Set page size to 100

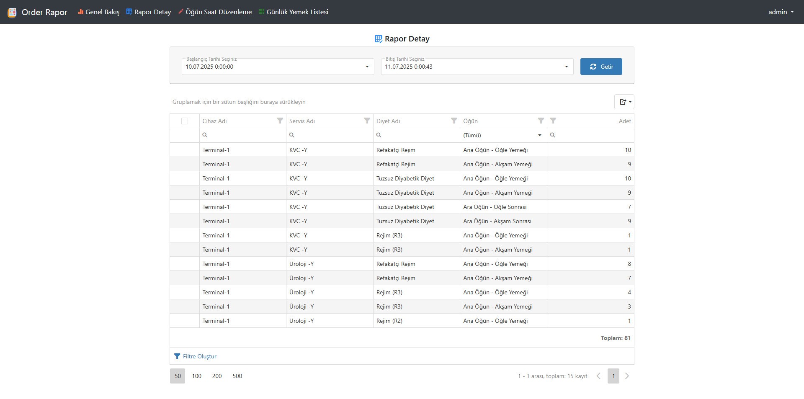(196, 376)
